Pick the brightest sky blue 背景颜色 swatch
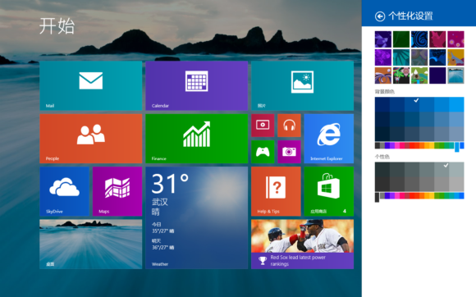 click(456, 104)
